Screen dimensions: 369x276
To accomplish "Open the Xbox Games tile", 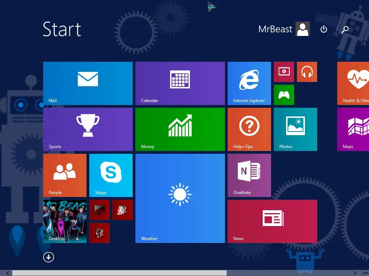I will tap(284, 95).
